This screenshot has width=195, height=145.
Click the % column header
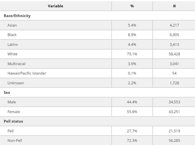(x=132, y=6)
